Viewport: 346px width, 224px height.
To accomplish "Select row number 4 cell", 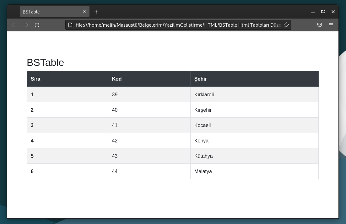I will 67,141.
